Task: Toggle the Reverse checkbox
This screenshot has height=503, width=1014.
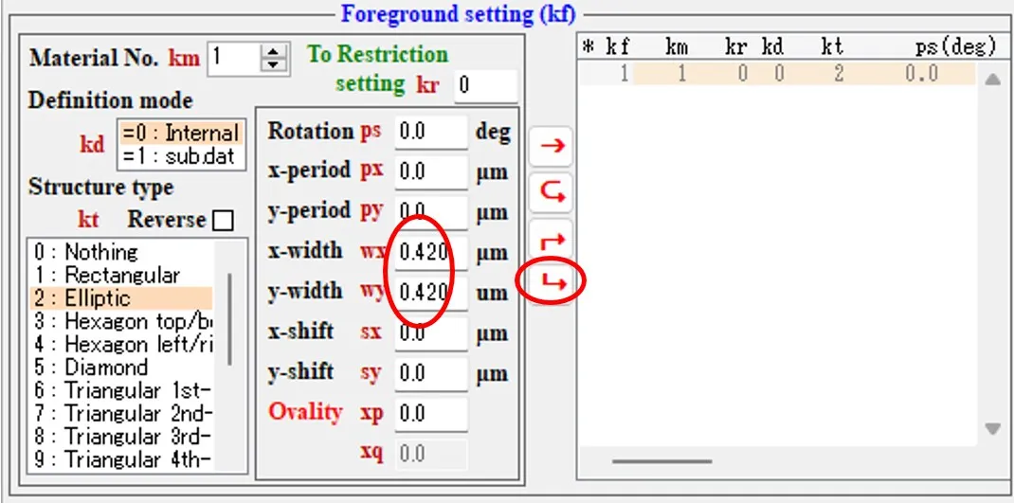Action: tap(223, 221)
